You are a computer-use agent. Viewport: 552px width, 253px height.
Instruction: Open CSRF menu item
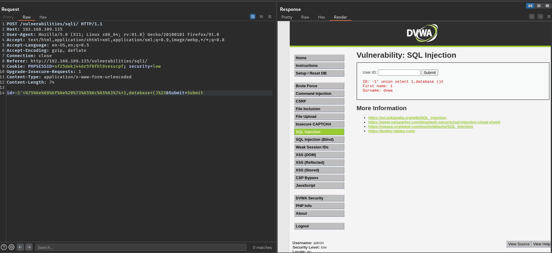pos(319,101)
